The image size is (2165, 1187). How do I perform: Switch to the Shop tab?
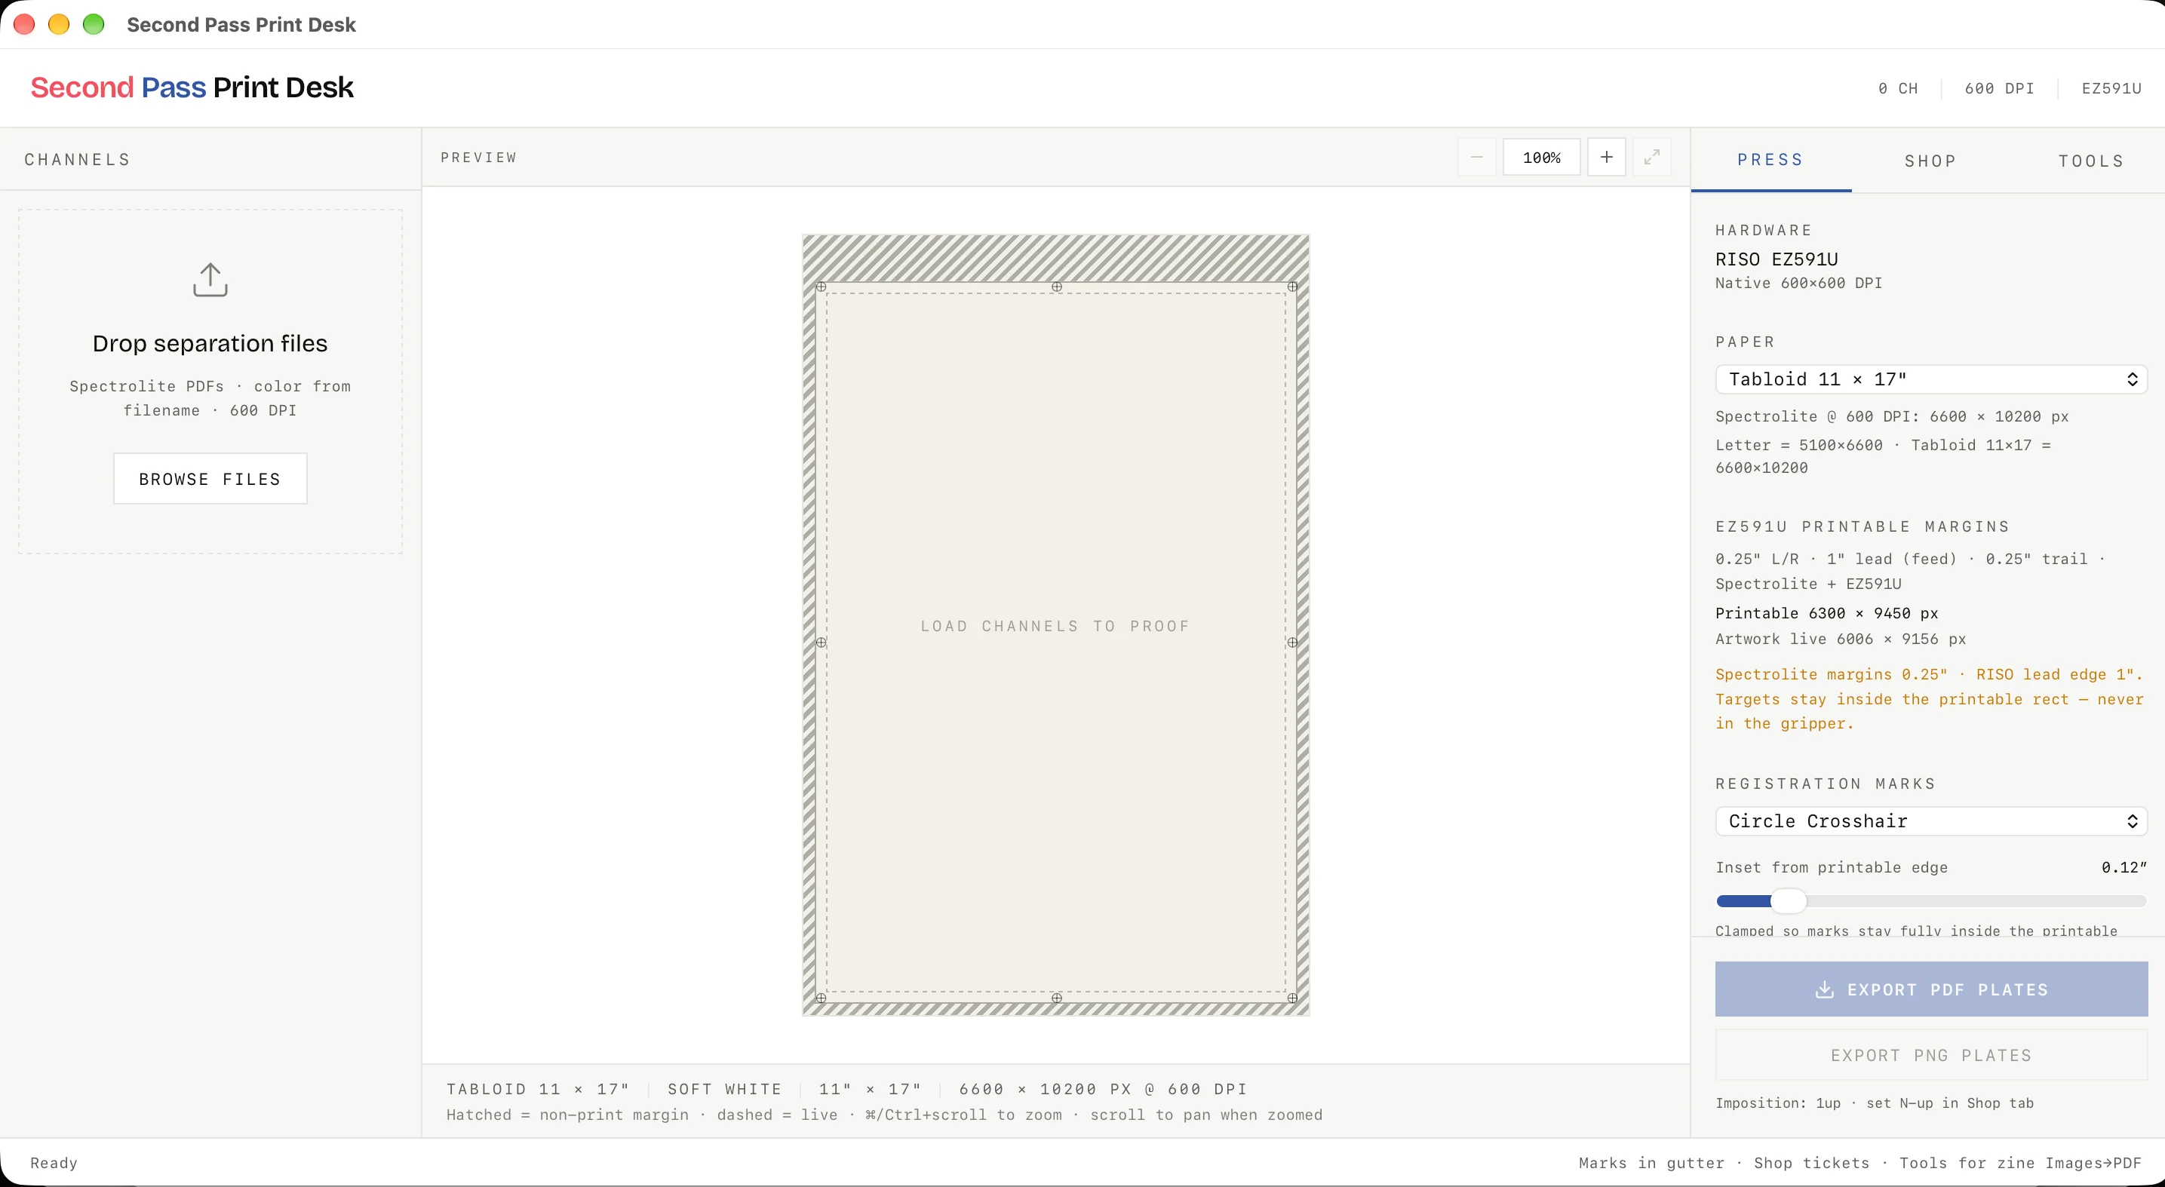pyautogui.click(x=1930, y=161)
